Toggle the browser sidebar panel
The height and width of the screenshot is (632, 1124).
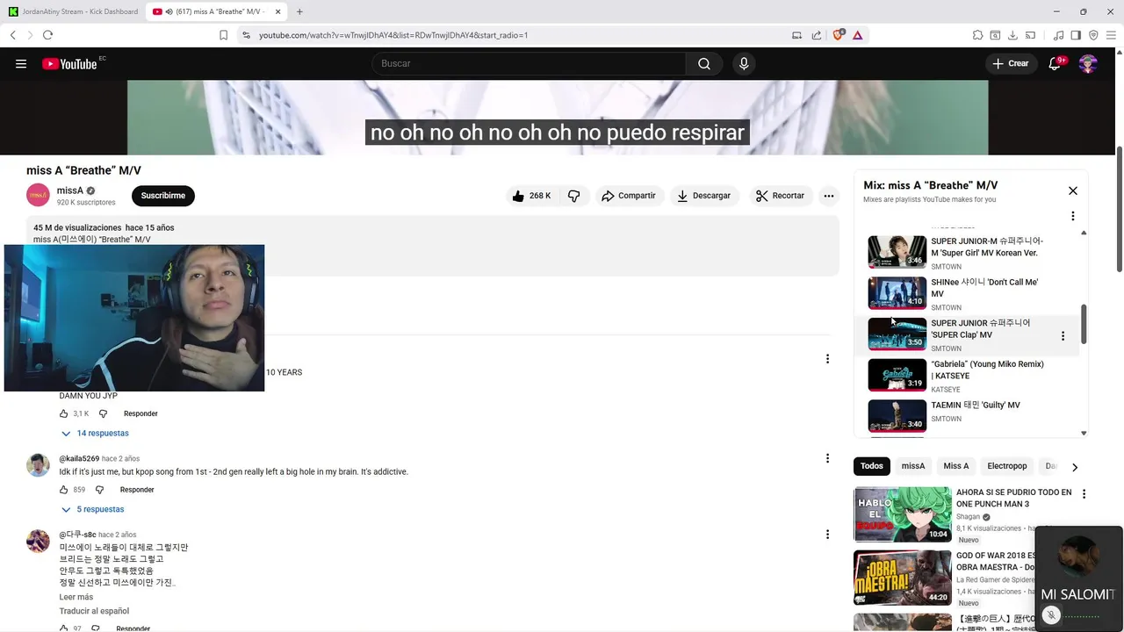tap(1076, 35)
